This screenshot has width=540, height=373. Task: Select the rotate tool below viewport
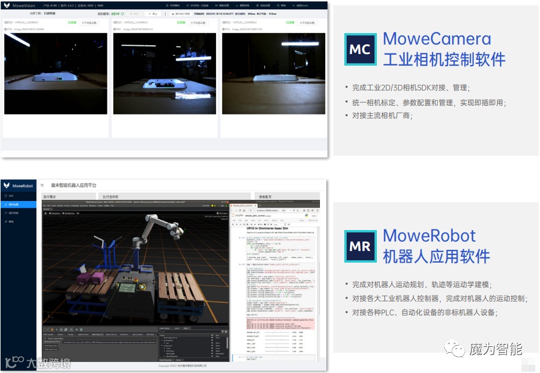coord(62,329)
